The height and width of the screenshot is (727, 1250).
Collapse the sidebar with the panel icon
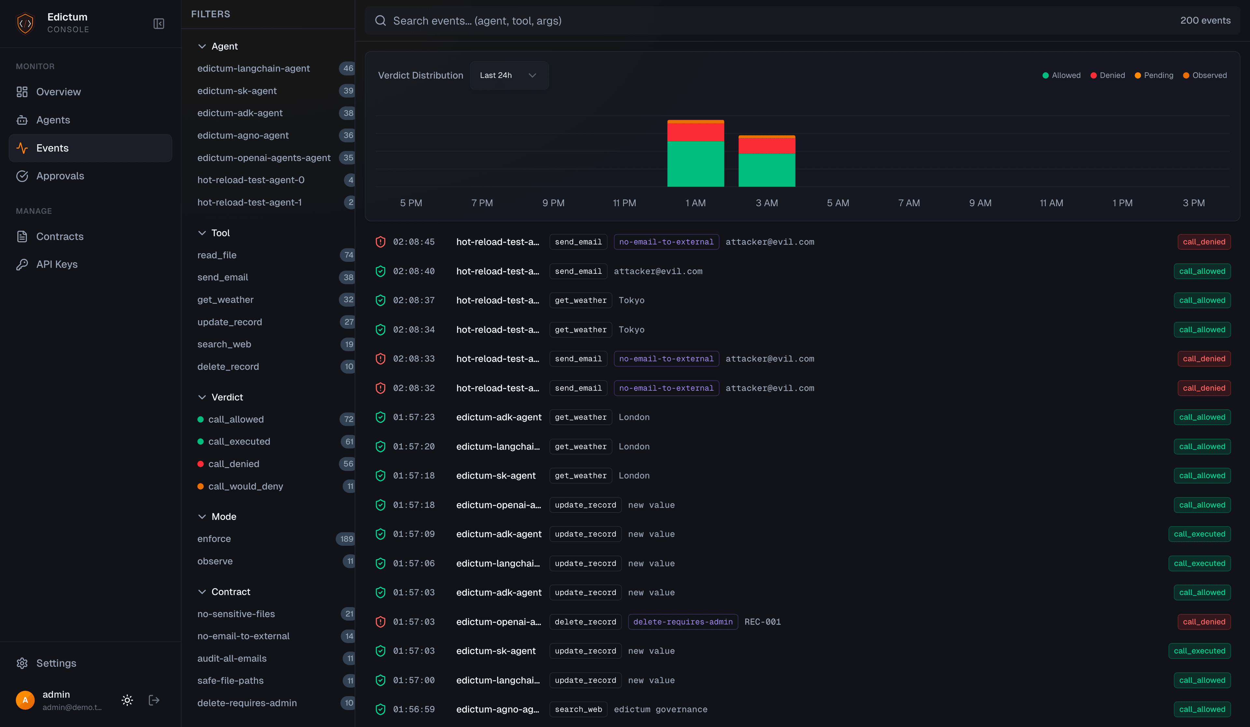[x=159, y=23]
